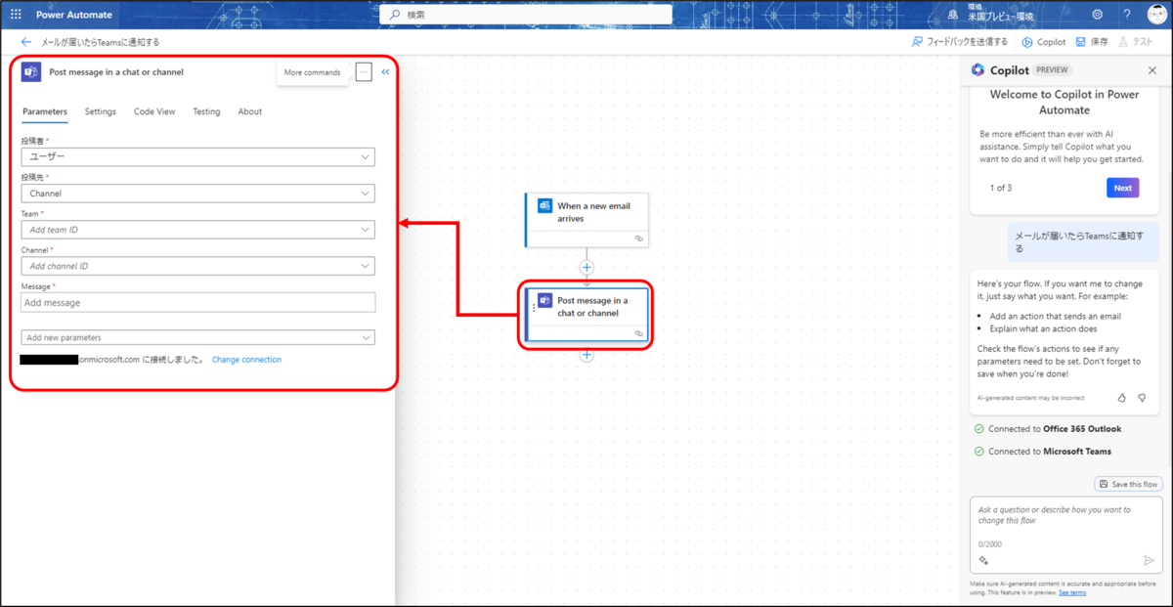
Task: Collapse the action panel with the double chevron
Action: (385, 72)
